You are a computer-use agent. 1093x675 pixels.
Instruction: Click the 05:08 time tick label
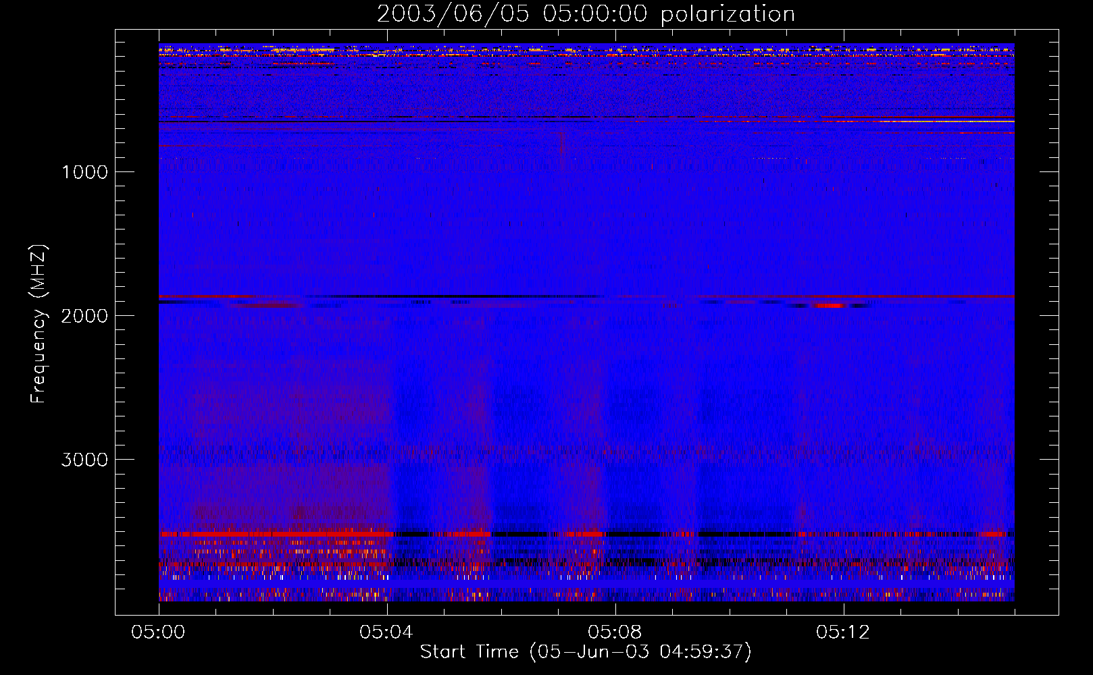click(615, 632)
